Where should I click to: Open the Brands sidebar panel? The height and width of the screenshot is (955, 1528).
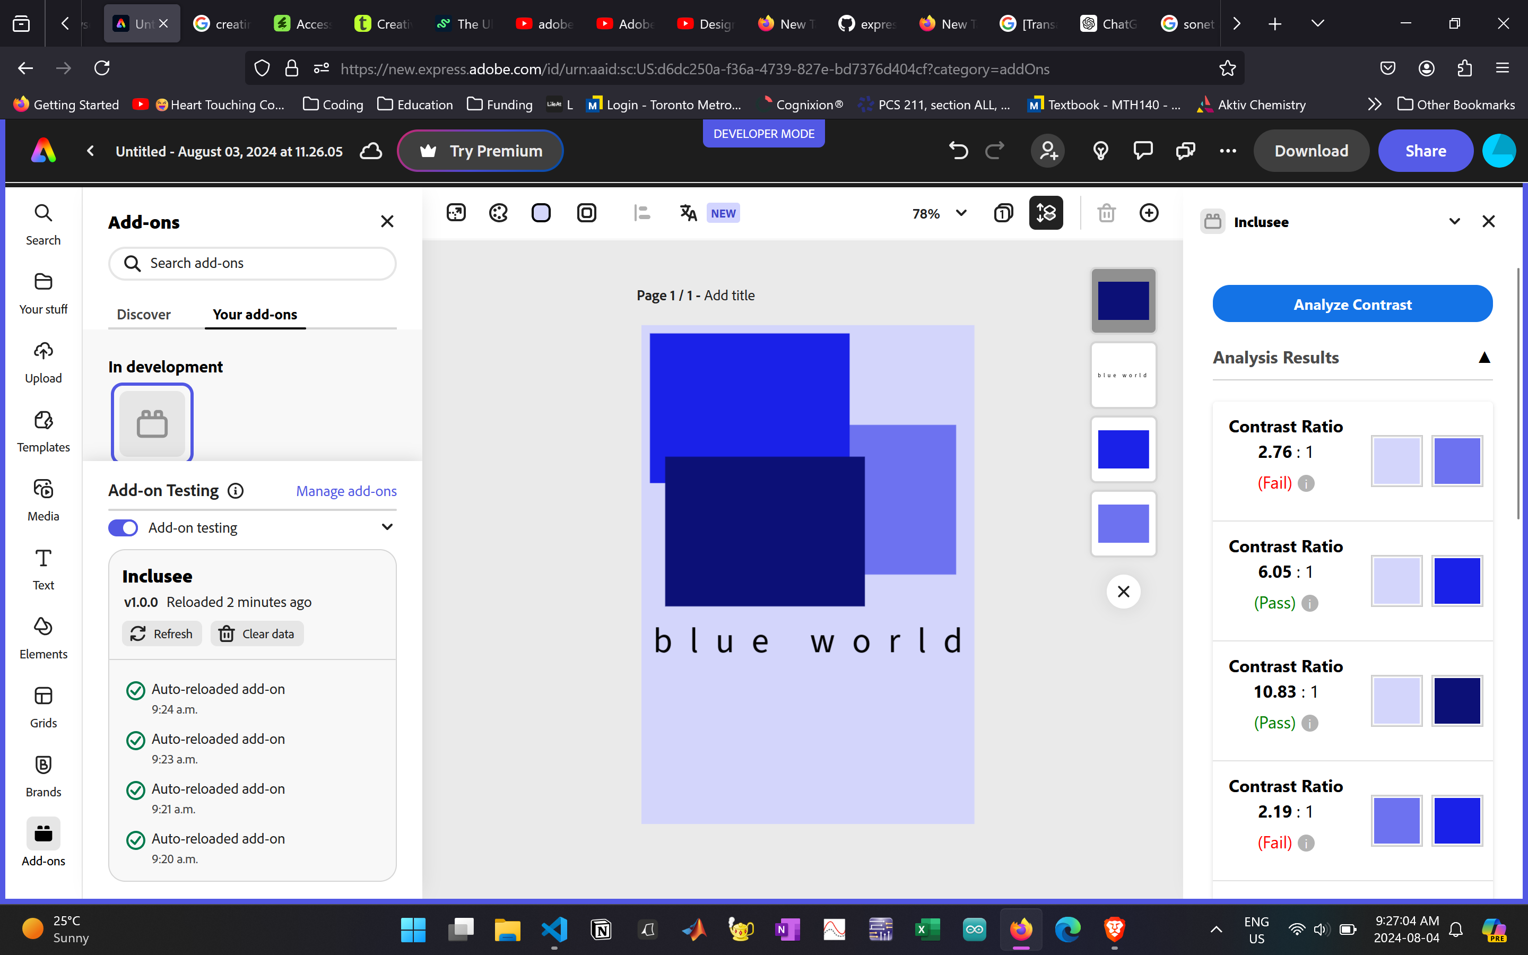coord(43,776)
